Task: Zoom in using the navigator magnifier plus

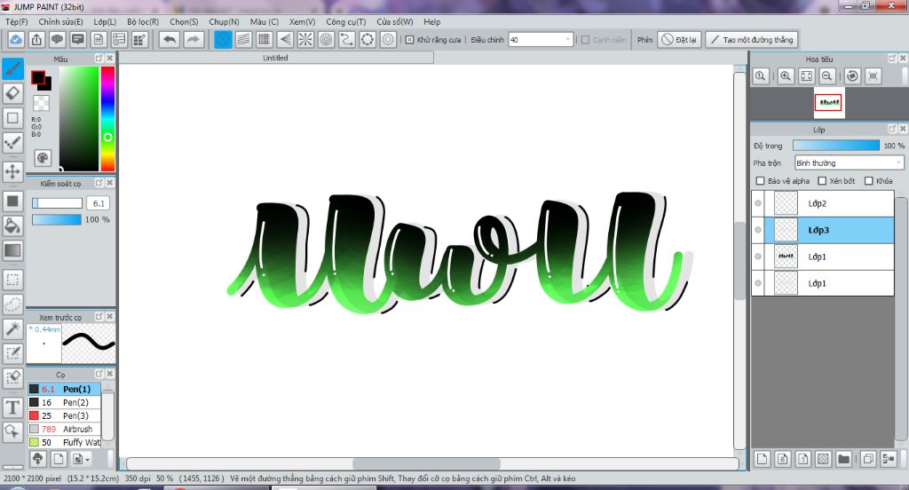Action: (785, 76)
